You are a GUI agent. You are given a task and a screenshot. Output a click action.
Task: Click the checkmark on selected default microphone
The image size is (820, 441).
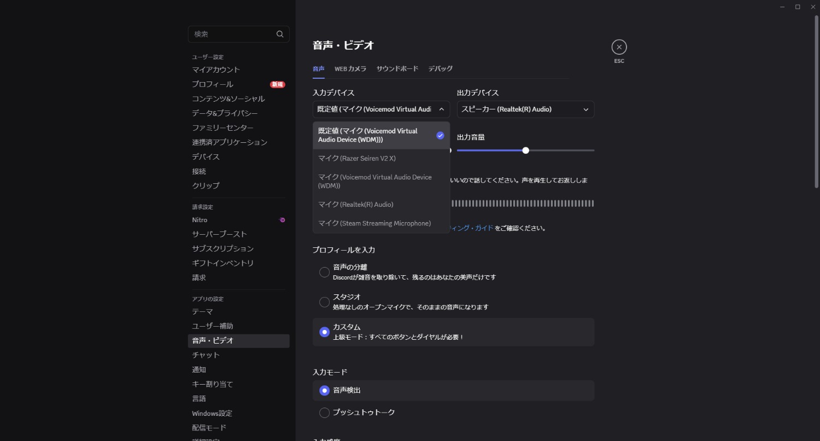pyautogui.click(x=440, y=136)
